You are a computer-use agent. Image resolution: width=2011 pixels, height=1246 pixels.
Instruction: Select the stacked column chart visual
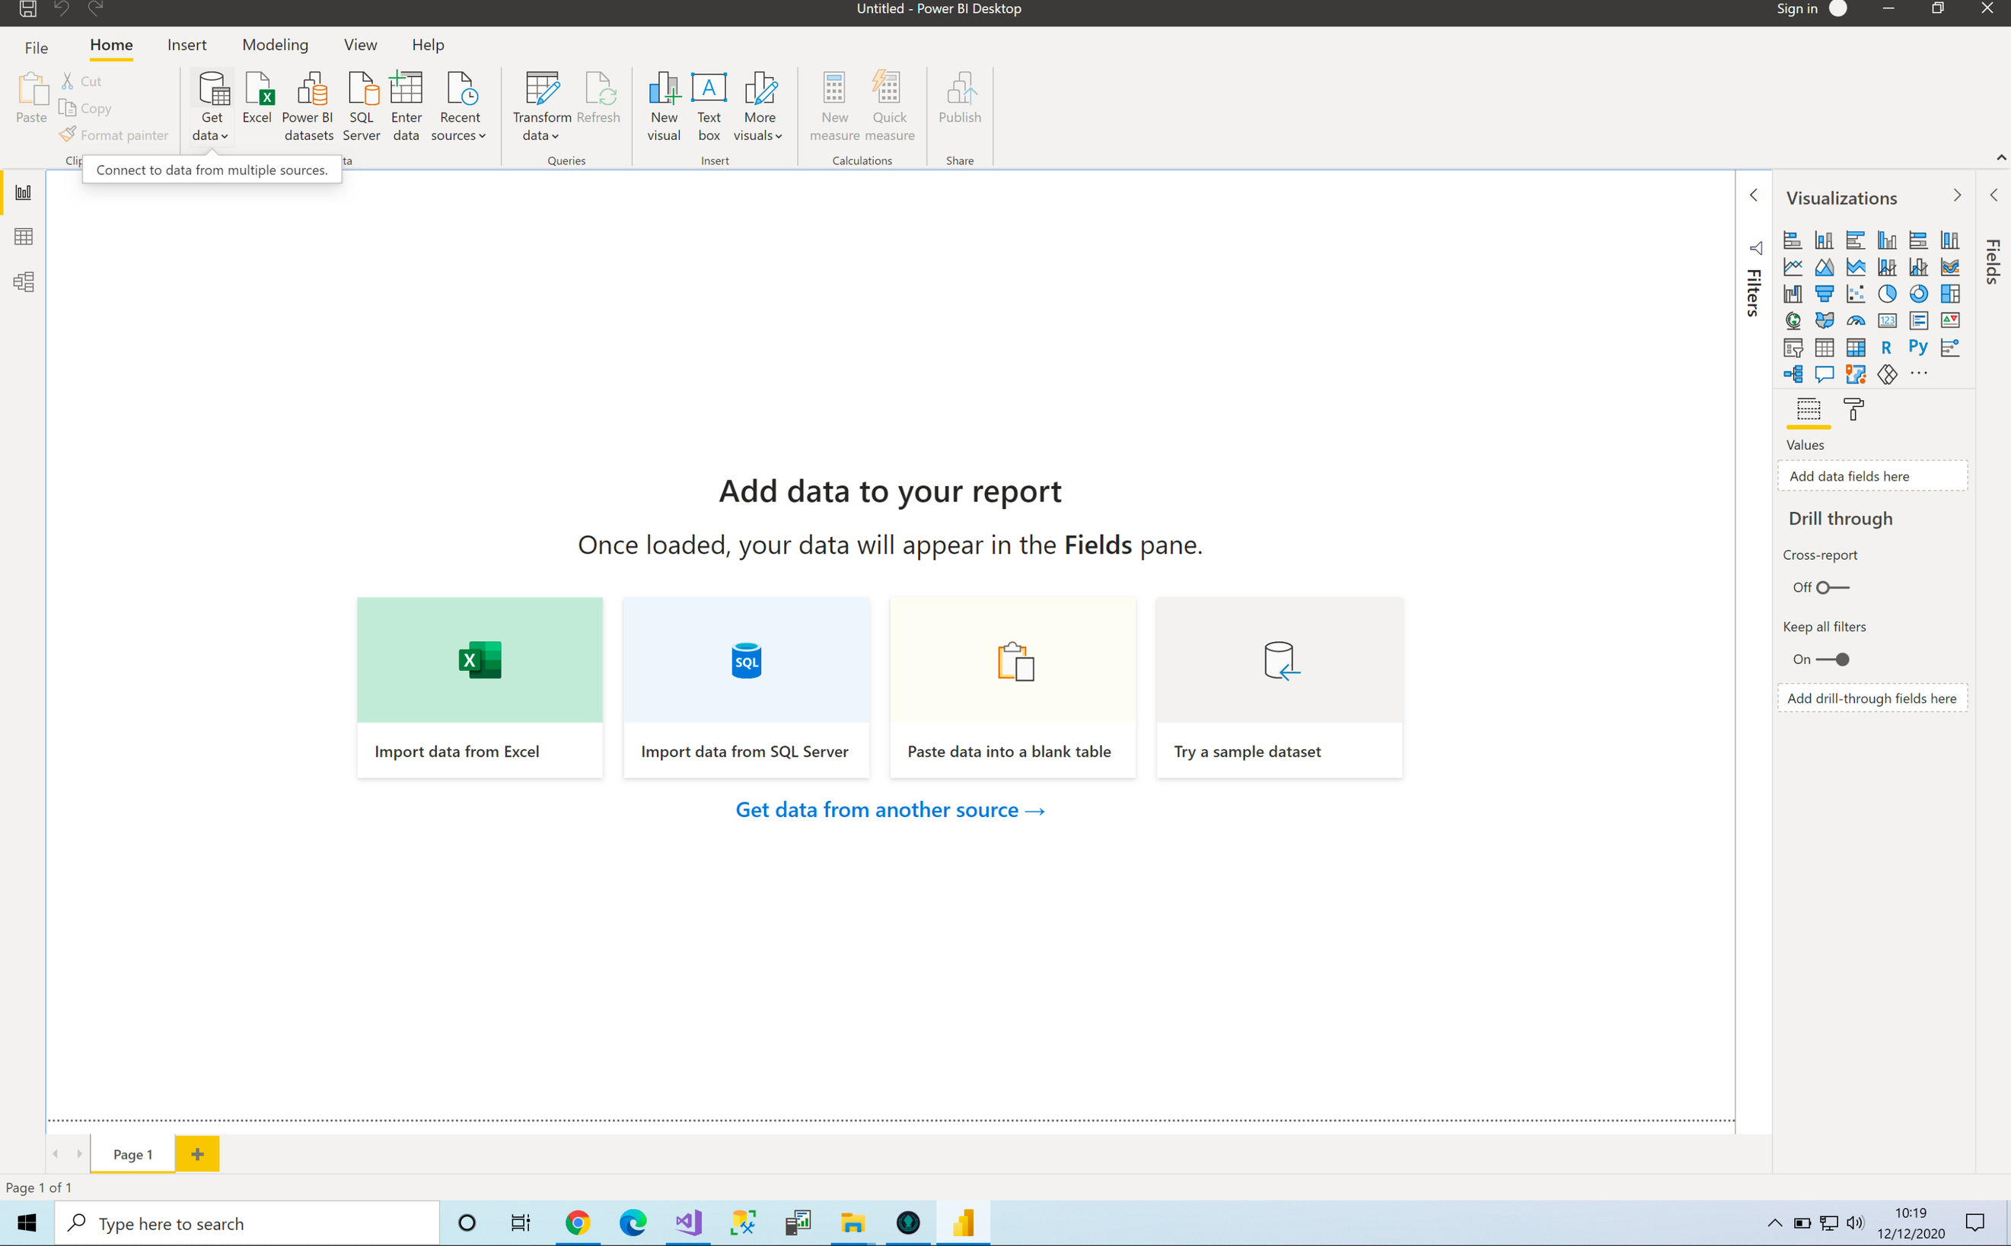tap(1824, 240)
